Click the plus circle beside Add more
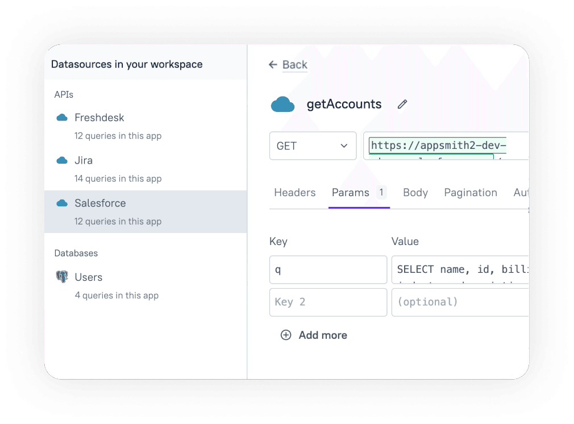The height and width of the screenshot is (424, 574). [286, 335]
